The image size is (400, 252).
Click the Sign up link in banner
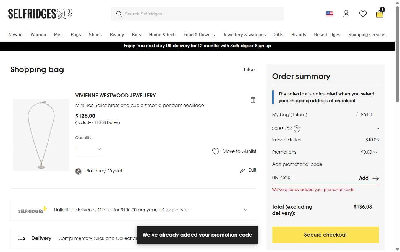point(263,46)
